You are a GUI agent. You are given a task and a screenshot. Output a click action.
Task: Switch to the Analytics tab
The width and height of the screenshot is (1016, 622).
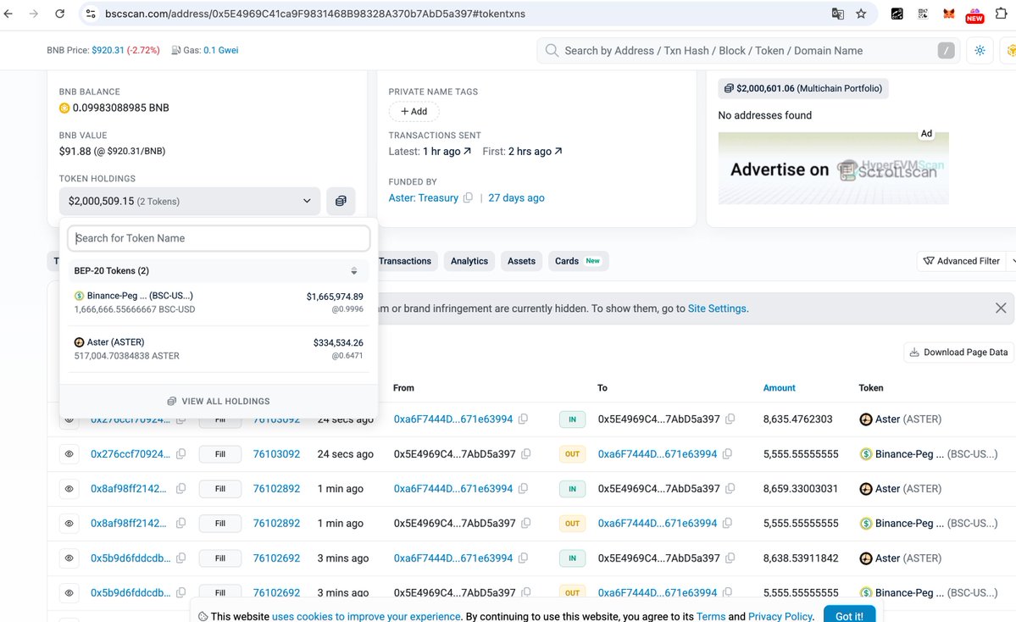pos(469,261)
